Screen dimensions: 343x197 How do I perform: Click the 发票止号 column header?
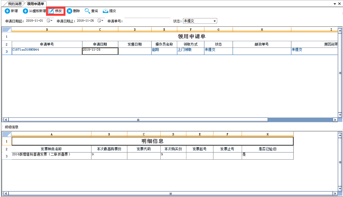[x=227, y=149]
